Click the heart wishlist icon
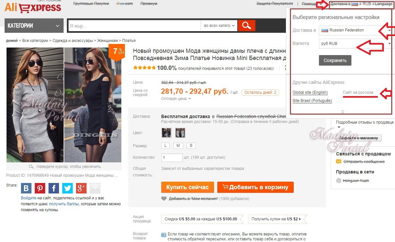The height and width of the screenshot is (242, 395). click(x=164, y=199)
